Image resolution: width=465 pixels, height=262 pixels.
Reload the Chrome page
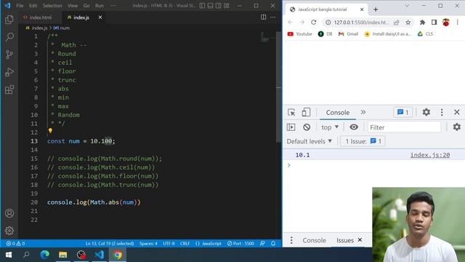(x=313, y=23)
